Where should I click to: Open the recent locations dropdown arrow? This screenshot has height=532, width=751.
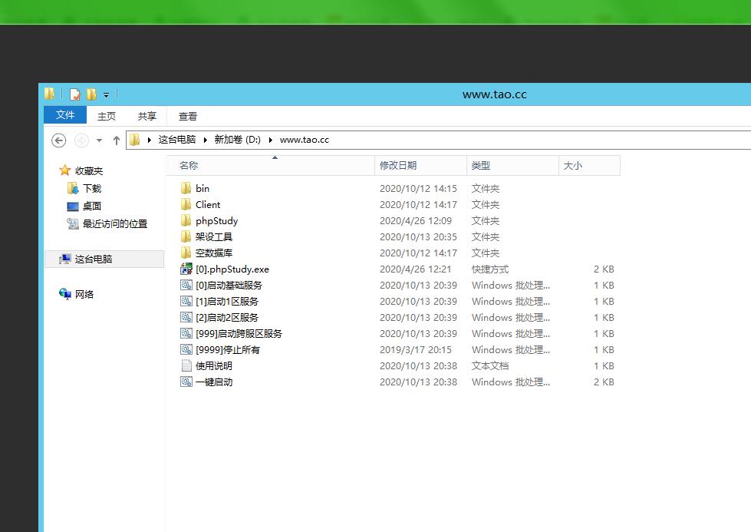tap(99, 140)
